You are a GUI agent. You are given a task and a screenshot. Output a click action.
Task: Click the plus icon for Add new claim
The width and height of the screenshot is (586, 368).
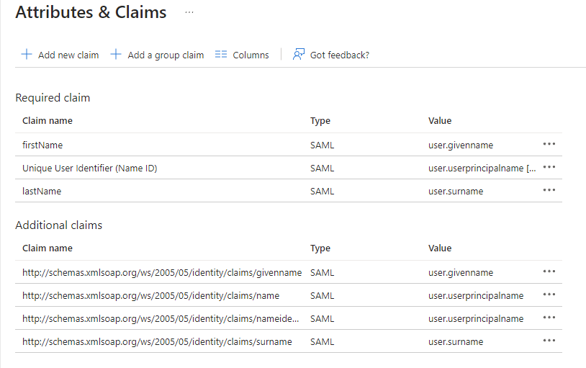27,55
